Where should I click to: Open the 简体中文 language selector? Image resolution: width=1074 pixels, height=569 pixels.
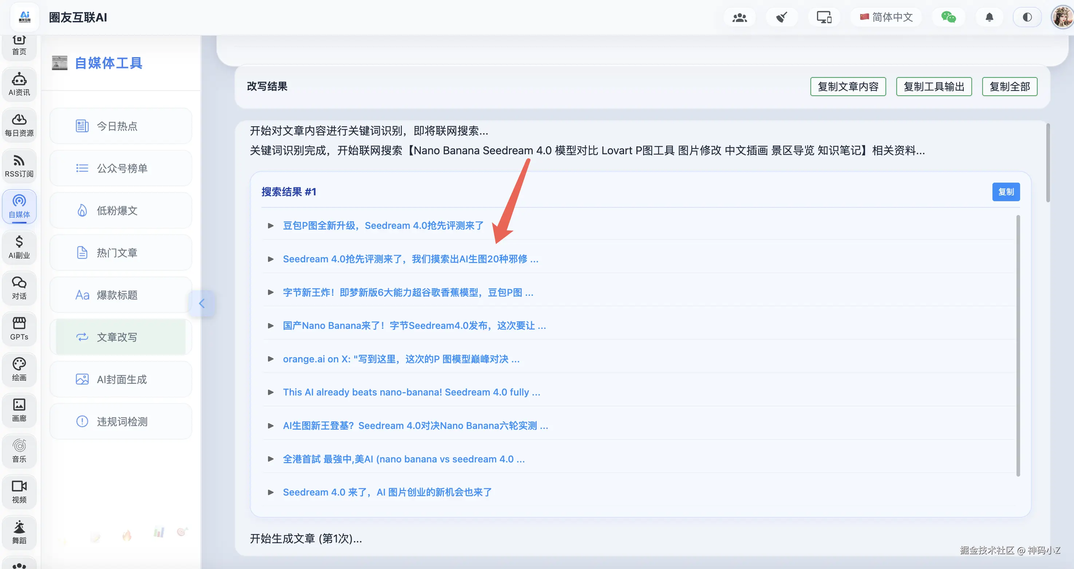click(887, 17)
